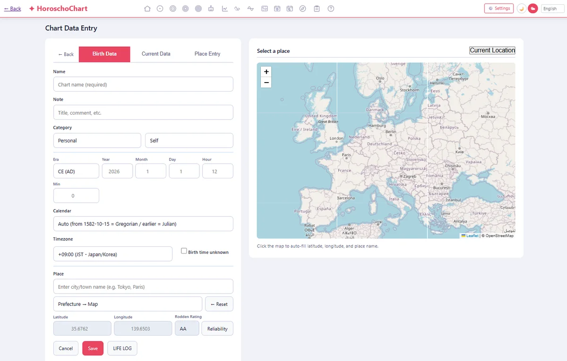567x361 pixels.
Task: Zoom out on the map
Action: (x=266, y=83)
